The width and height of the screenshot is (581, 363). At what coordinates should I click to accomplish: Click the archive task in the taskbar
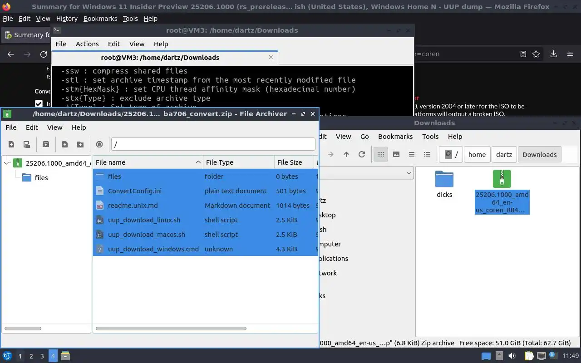click(65, 356)
